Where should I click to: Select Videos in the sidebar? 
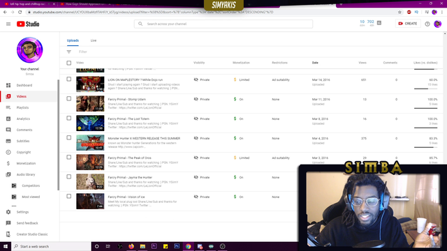[x=29, y=96]
